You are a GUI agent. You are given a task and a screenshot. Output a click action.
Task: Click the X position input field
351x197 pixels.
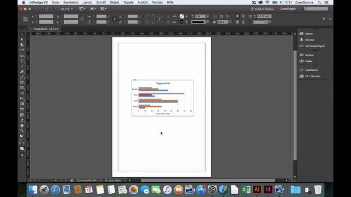click(x=46, y=16)
